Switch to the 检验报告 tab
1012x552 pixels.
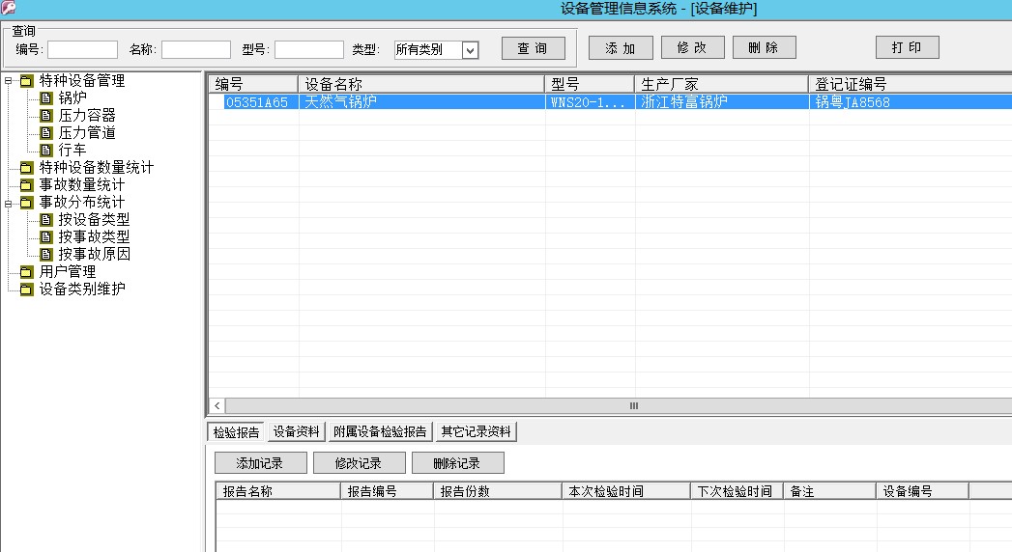click(x=236, y=432)
